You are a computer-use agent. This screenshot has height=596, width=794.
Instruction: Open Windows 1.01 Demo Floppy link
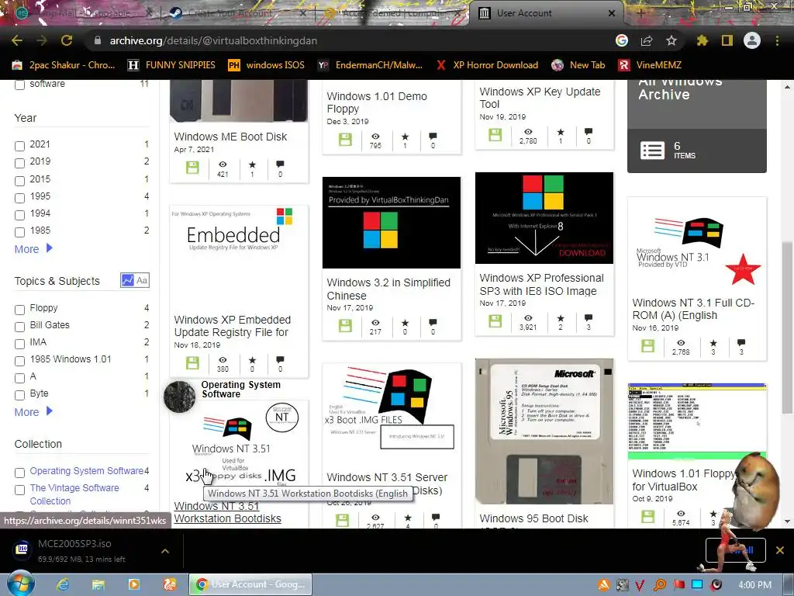(x=376, y=102)
